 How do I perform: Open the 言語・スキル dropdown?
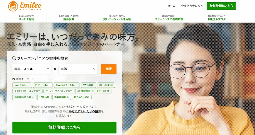pos(32,69)
